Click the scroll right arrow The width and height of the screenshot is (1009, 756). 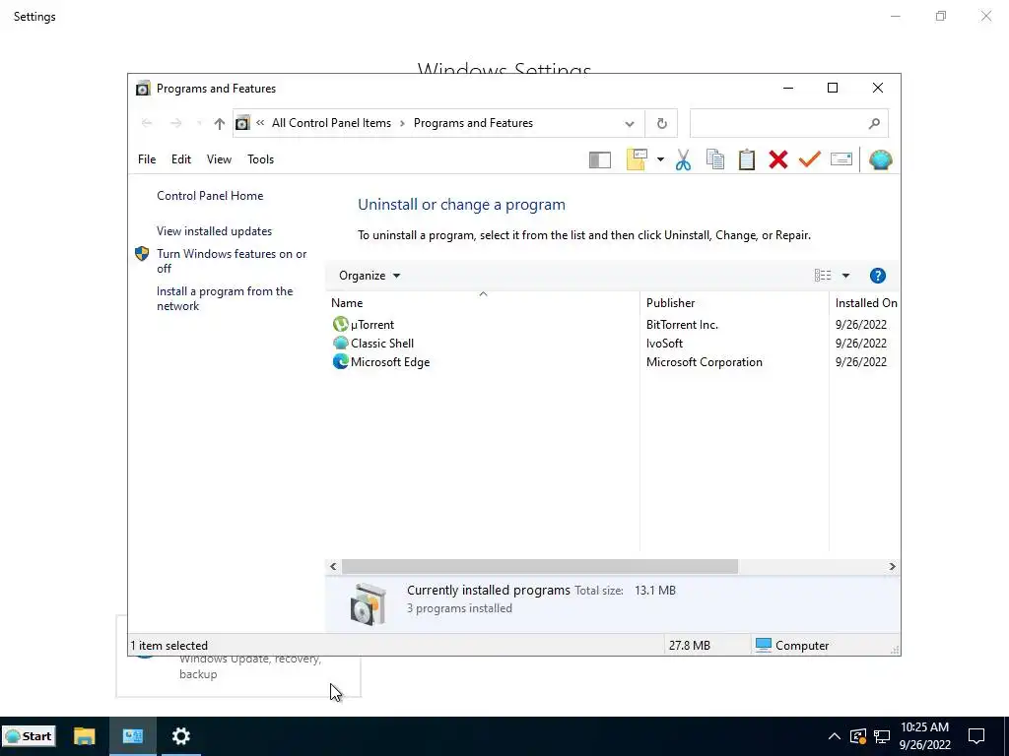click(892, 566)
